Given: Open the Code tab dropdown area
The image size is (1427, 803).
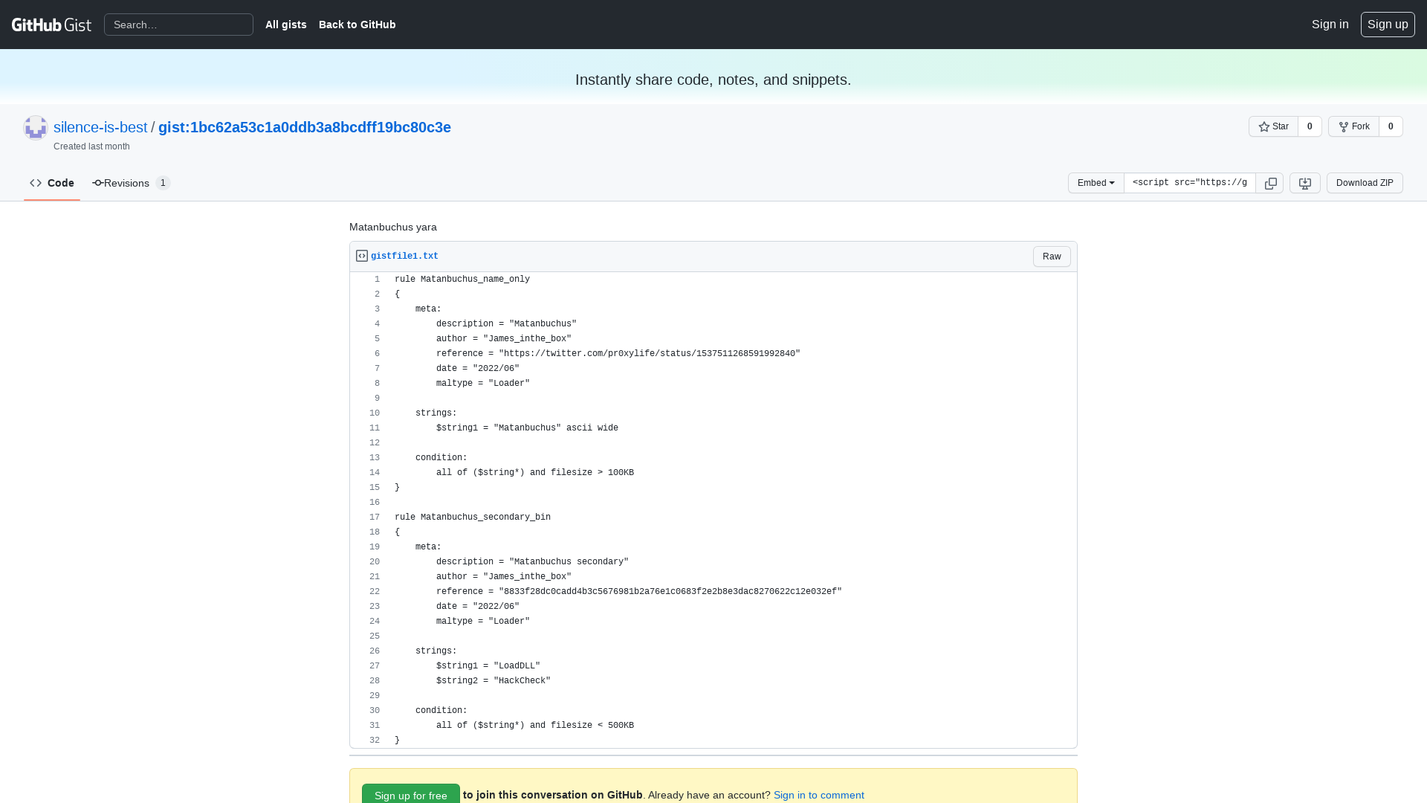Looking at the screenshot, I should pos(51,183).
